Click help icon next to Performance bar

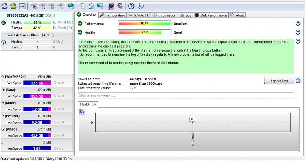298,24
